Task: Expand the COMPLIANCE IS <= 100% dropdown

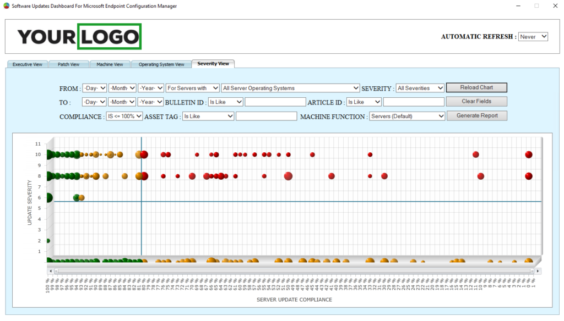Action: coord(125,115)
